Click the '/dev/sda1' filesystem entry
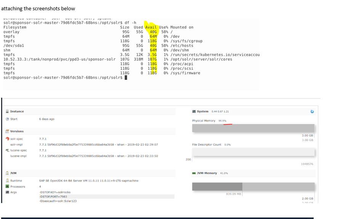 tap(14, 46)
